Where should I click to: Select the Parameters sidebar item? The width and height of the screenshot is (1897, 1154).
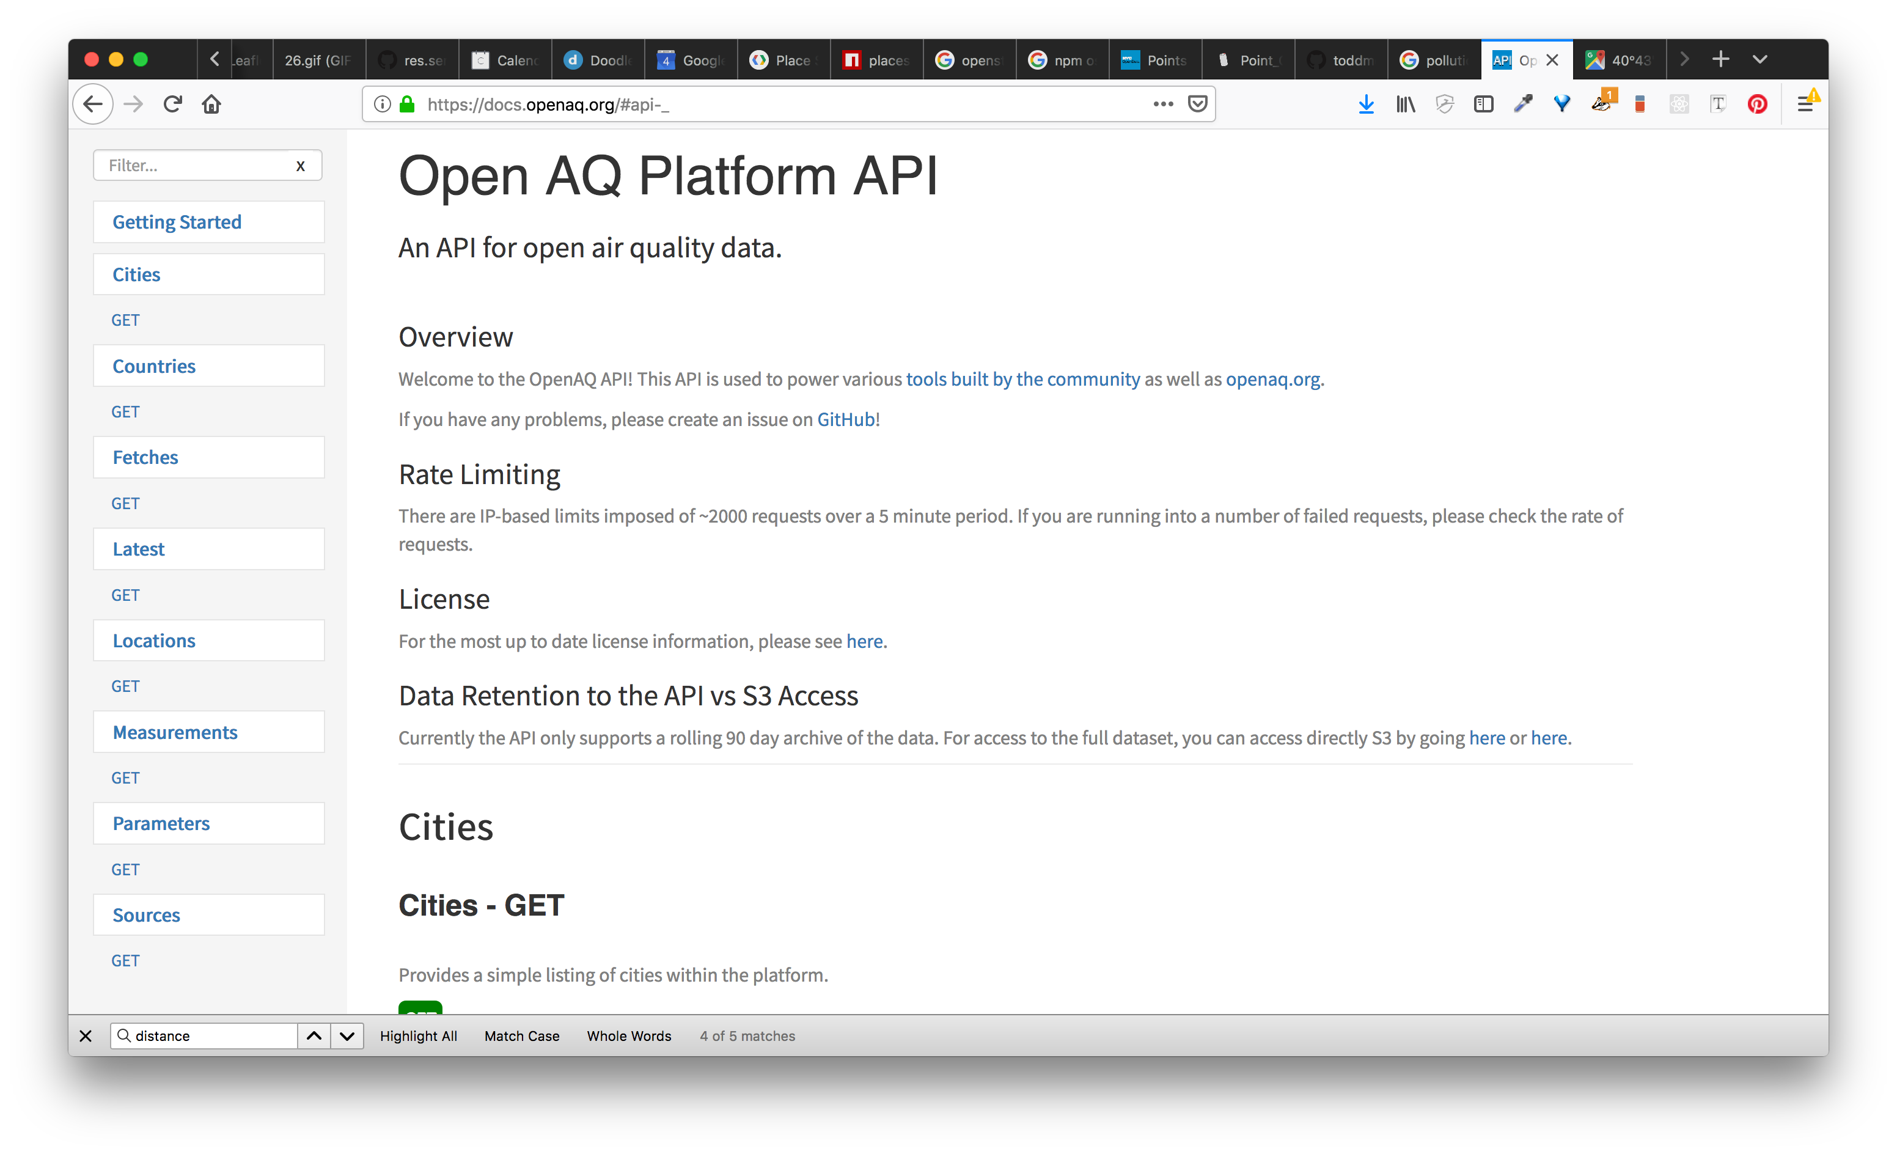[x=160, y=822]
